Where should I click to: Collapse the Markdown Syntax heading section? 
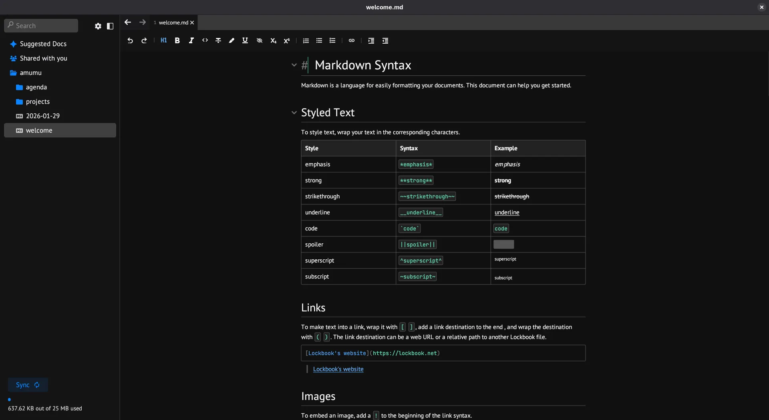pyautogui.click(x=294, y=65)
